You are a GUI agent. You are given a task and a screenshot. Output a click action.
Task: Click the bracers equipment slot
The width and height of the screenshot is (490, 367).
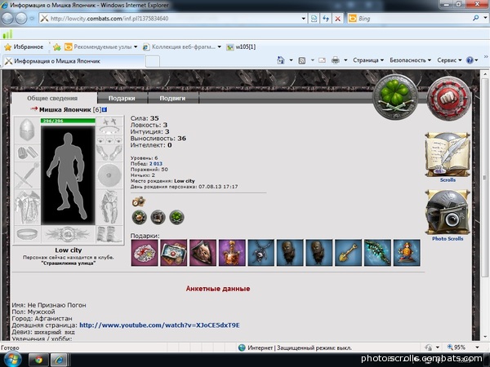[27, 153]
